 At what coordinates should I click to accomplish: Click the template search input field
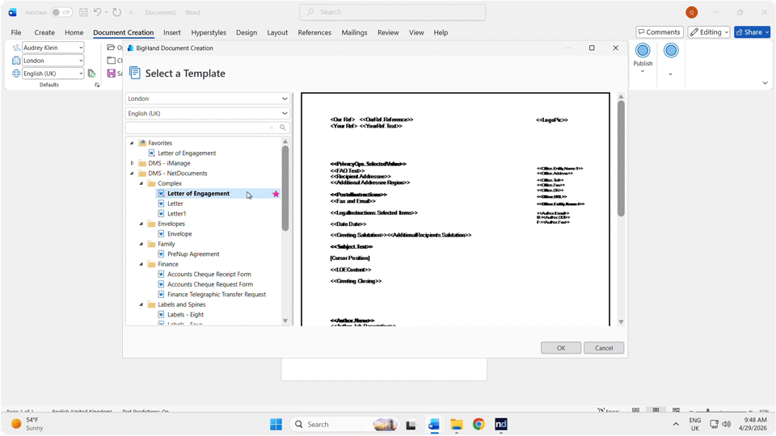(198, 128)
